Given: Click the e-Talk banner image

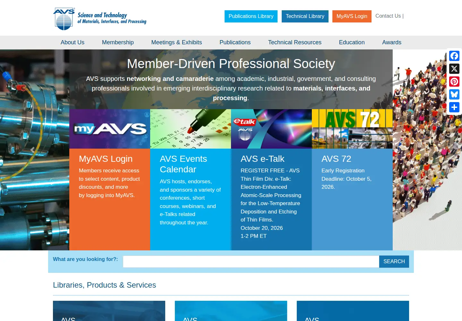Looking at the screenshot, I should point(271,129).
